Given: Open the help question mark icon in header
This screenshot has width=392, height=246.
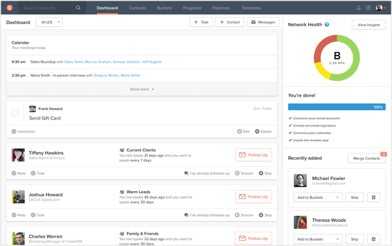Looking at the screenshot, I should [369, 8].
